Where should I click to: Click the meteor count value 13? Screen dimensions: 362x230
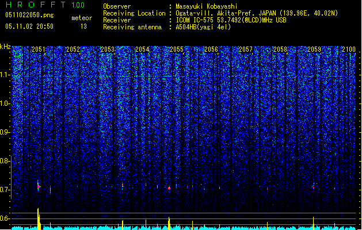pyautogui.click(x=83, y=26)
